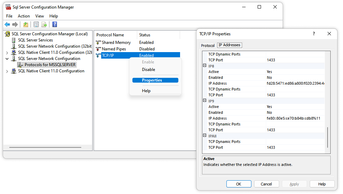Image resolution: width=343 pixels, height=194 pixels.
Task: Click the IP8 Enabled value No
Action: (x=295, y=78)
